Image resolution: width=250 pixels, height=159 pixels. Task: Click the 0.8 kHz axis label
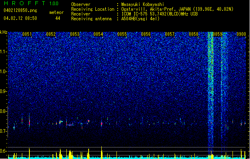(x=3, y=111)
